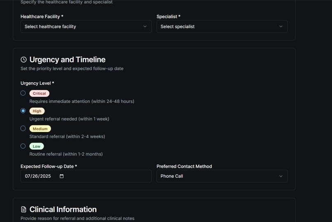Click the Medium urgency badge
Screen dimensions: 332x222
40,129
